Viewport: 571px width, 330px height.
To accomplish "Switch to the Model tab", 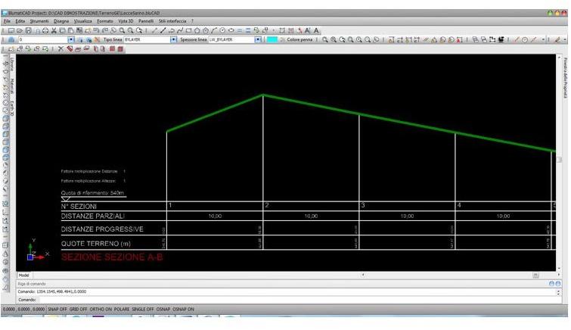I will click(x=23, y=276).
